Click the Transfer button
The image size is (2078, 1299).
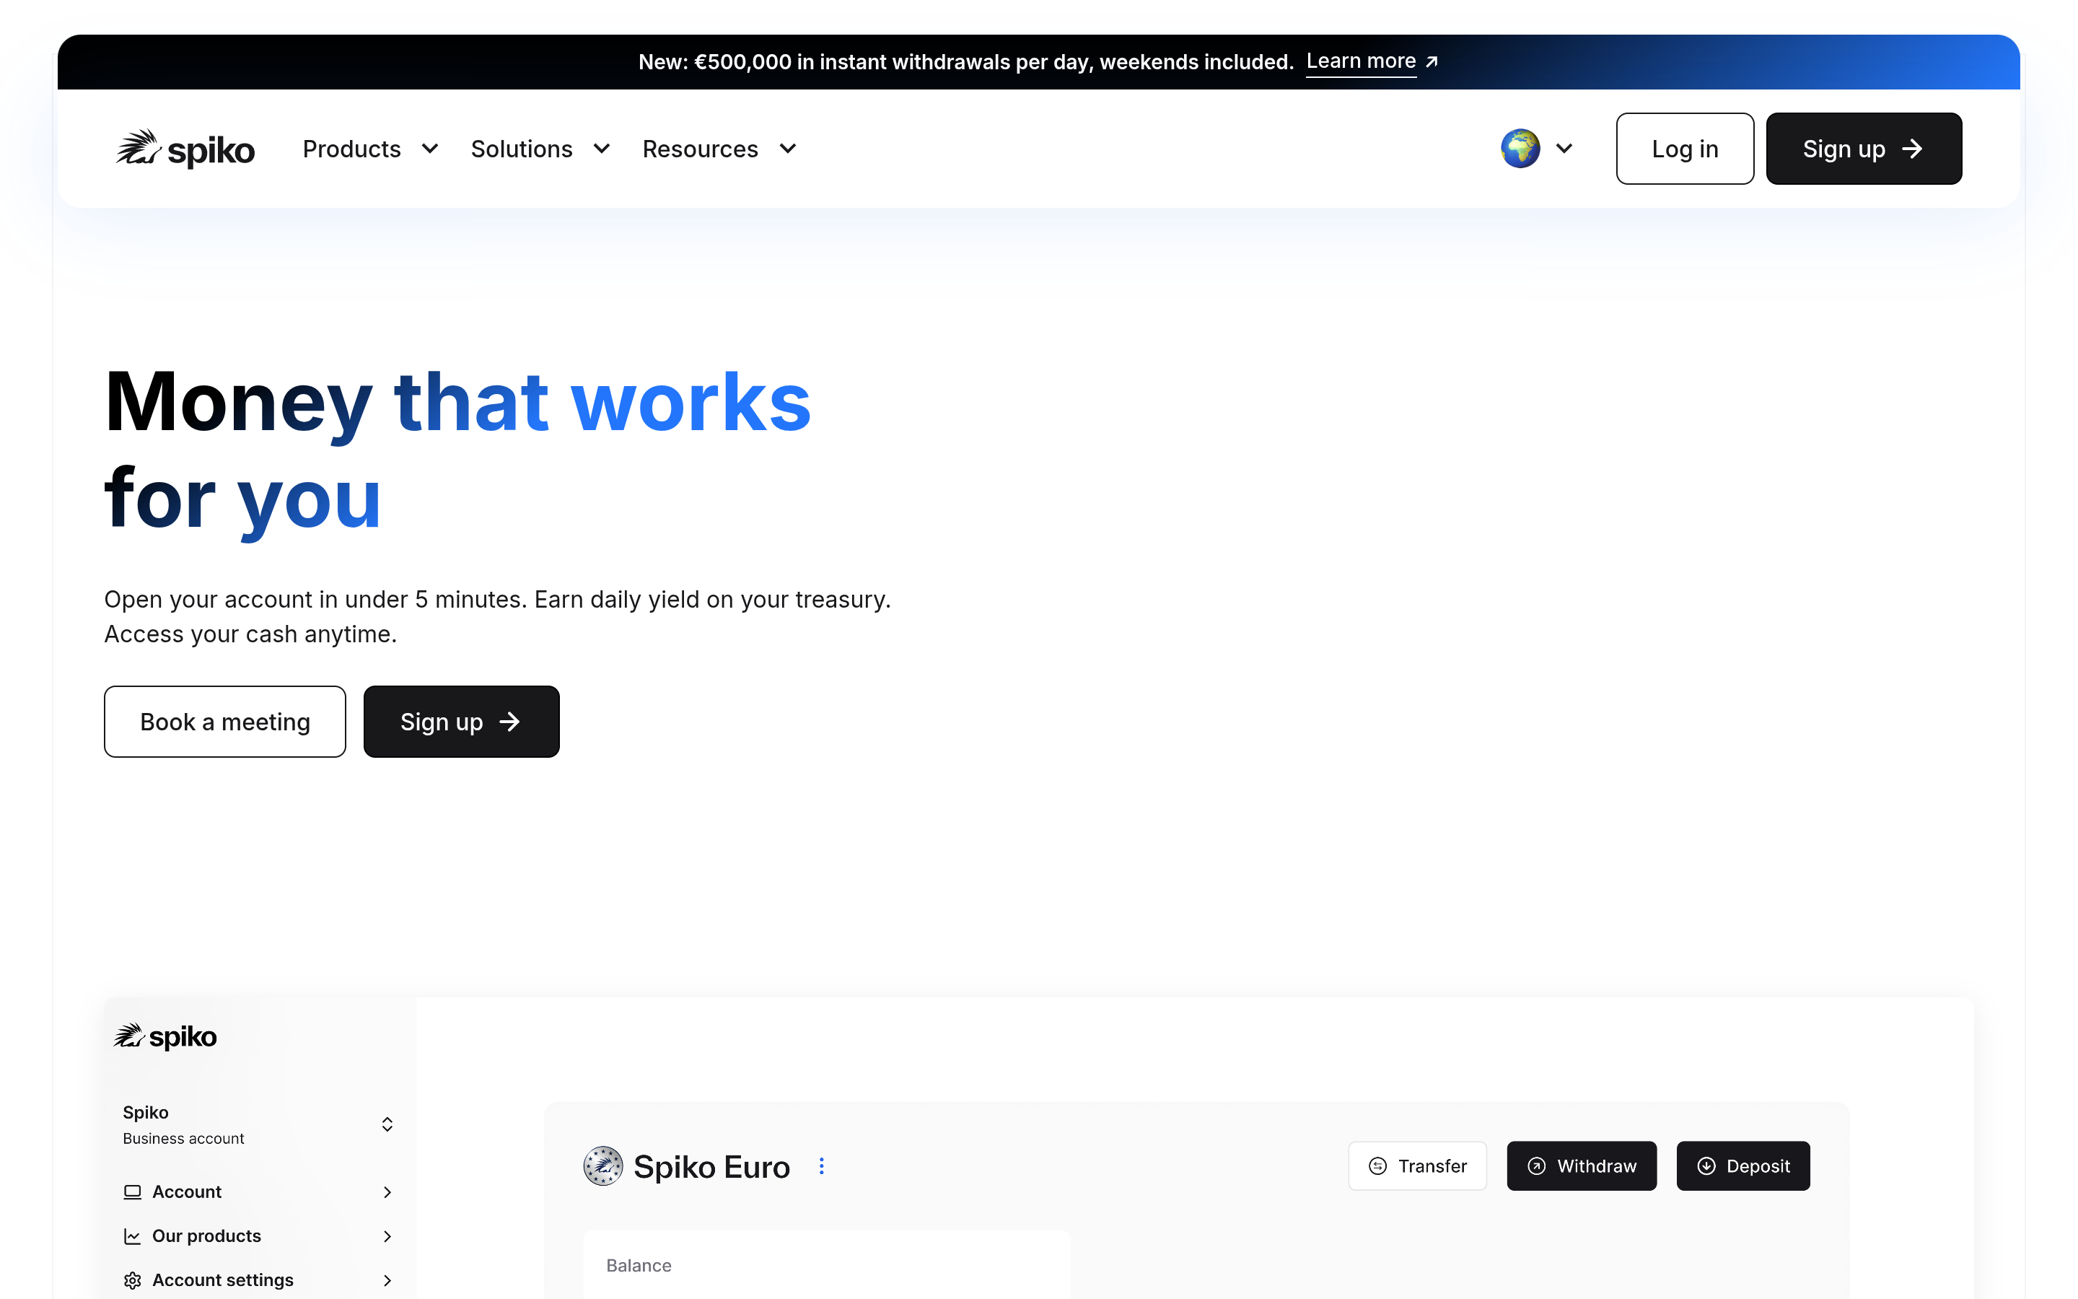coord(1417,1165)
